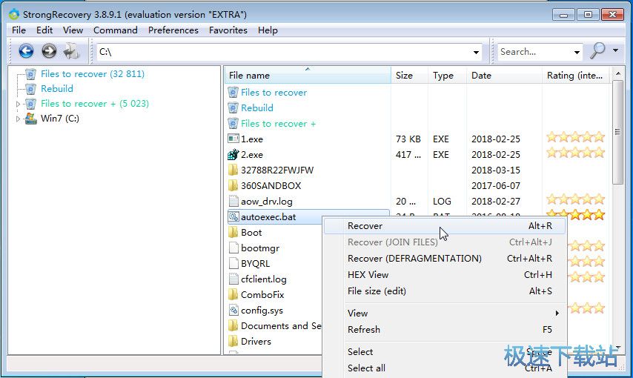
Task: Open the Preferences menu
Action: coord(173,30)
